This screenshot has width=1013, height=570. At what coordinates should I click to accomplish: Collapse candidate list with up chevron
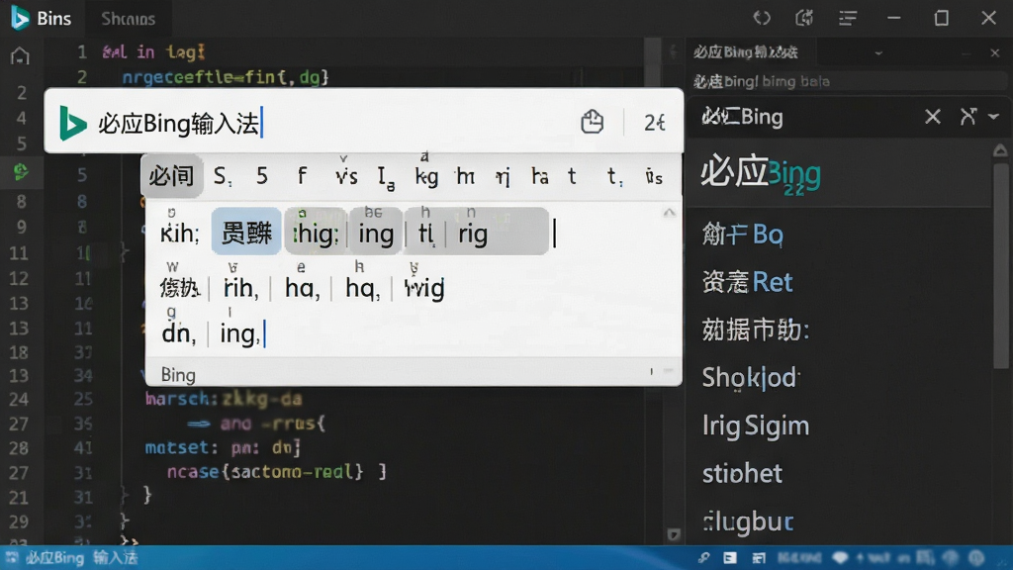(x=670, y=213)
